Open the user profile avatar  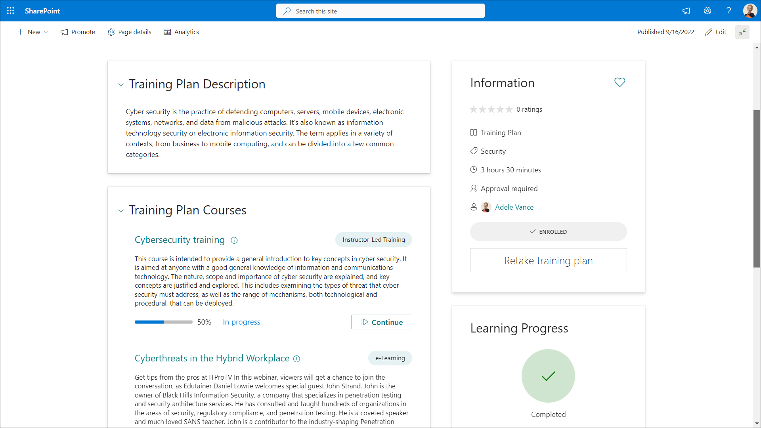point(750,11)
